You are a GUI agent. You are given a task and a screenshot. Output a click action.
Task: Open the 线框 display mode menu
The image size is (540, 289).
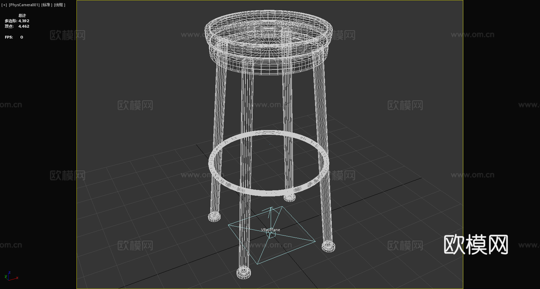[x=59, y=5]
